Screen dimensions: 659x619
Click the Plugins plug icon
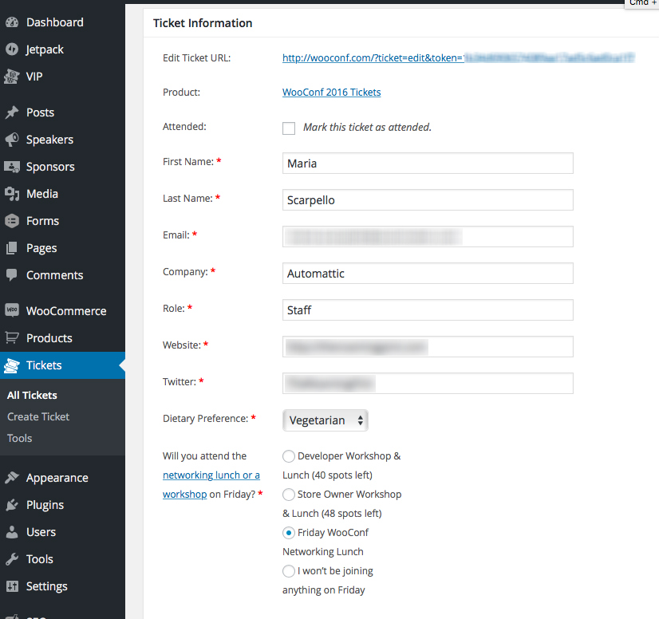tap(12, 505)
